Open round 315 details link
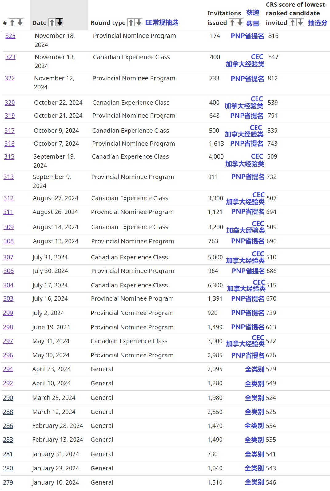330x491 pixels. click(9, 156)
